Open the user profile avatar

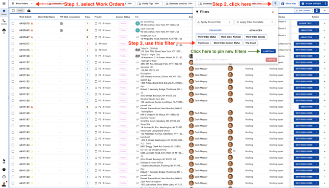4,184
